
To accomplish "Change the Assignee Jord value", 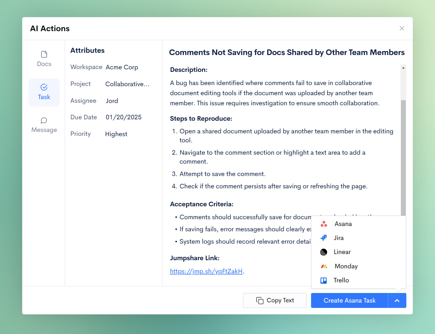I will point(112,101).
